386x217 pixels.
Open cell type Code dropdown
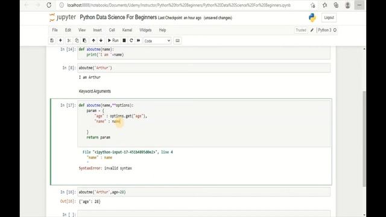[x=157, y=41]
